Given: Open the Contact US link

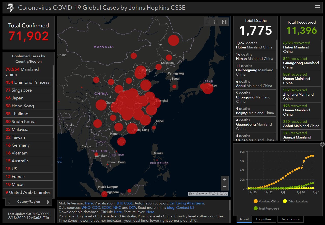Looking at the screenshot, I should 185,207.
